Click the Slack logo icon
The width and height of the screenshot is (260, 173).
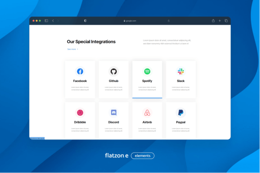point(181,71)
